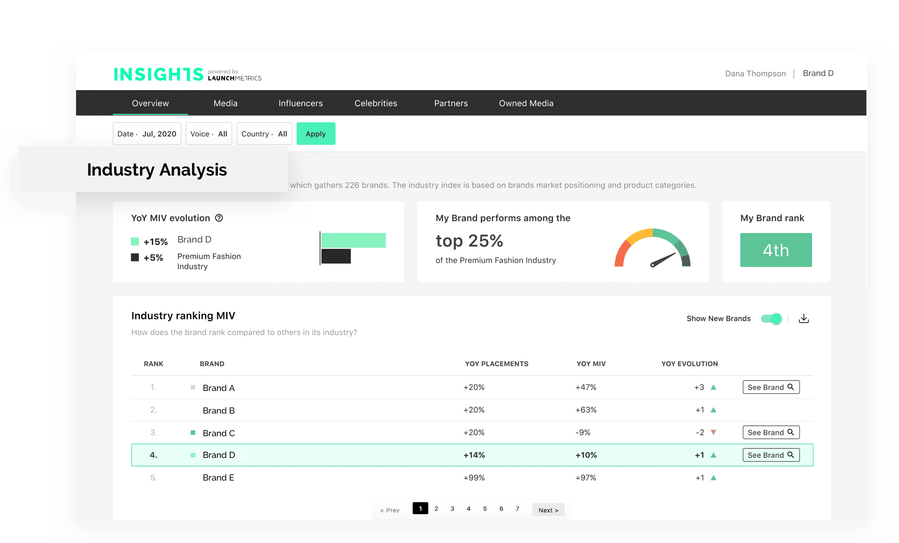The image size is (899, 543).
Task: Click the black legend square for Premium Fashion Industry
Action: pyautogui.click(x=135, y=257)
